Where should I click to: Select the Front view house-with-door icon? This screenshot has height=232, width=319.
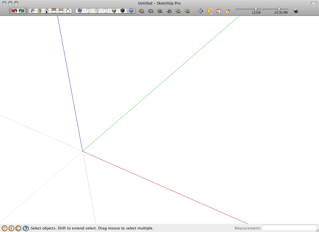(46, 11)
